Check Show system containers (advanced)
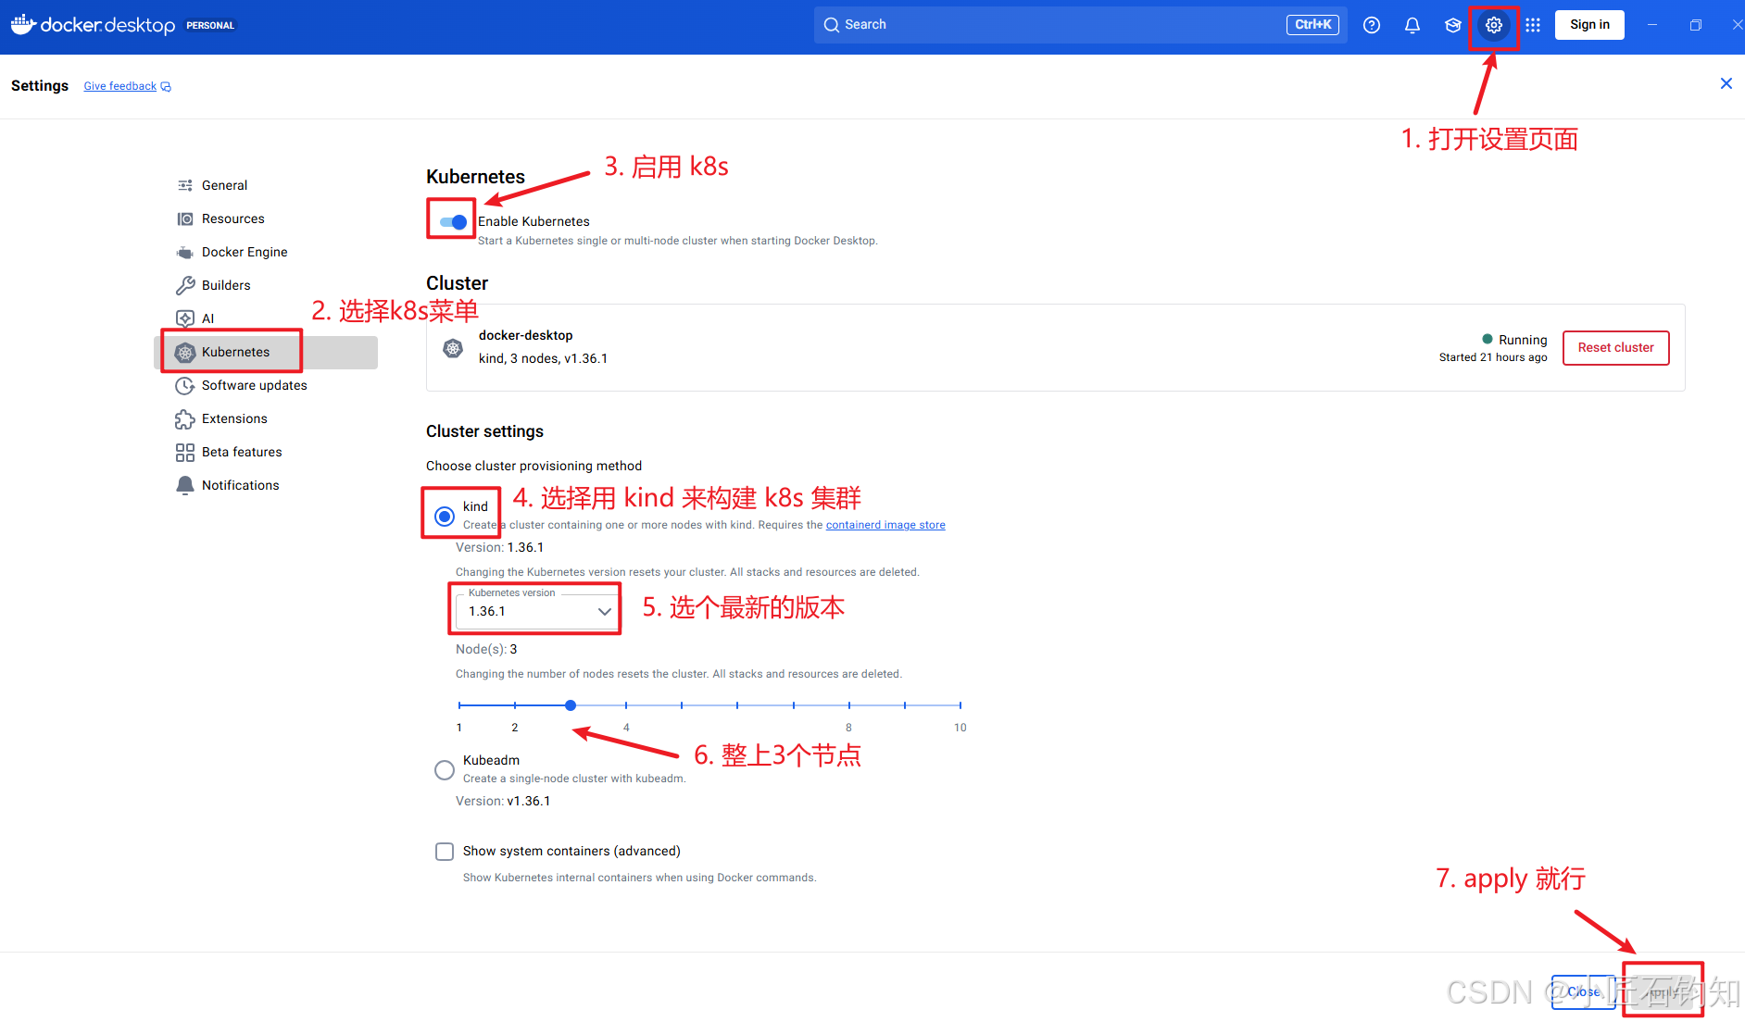 pos(445,852)
